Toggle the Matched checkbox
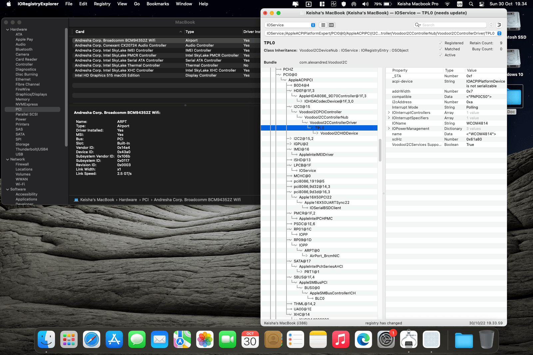Viewport: 533px width, 355px height. point(440,49)
